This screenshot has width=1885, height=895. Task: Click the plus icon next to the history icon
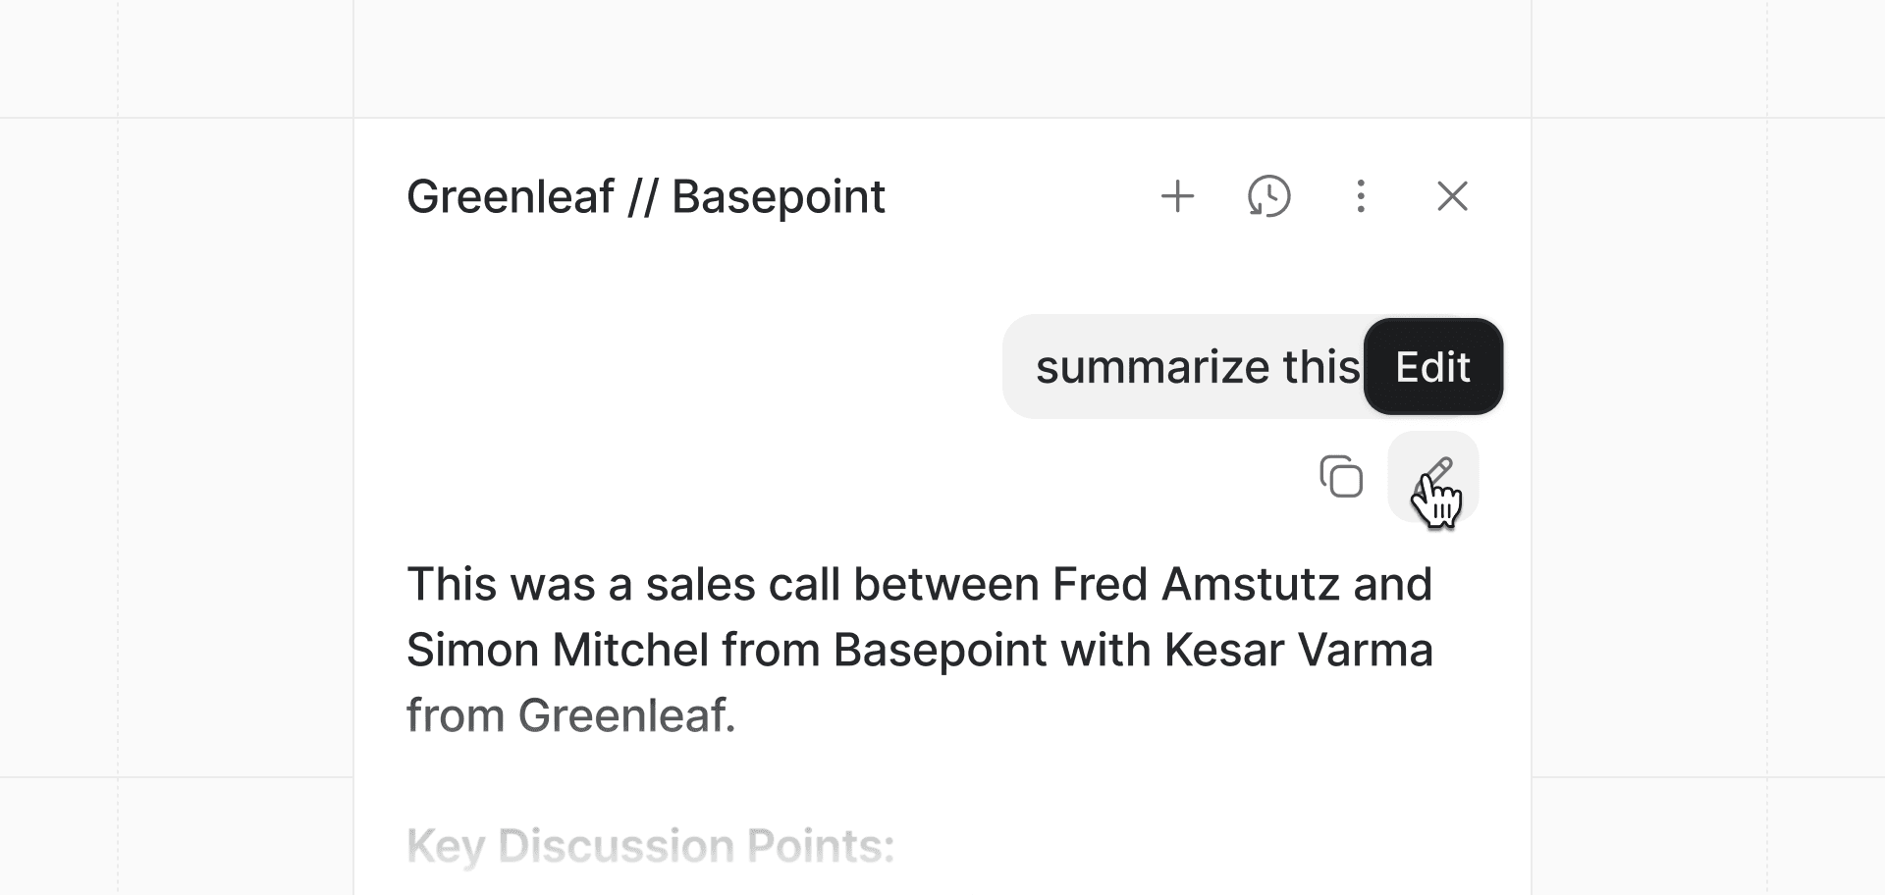tap(1179, 196)
